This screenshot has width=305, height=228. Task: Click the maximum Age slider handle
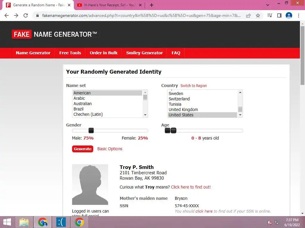pos(174,131)
